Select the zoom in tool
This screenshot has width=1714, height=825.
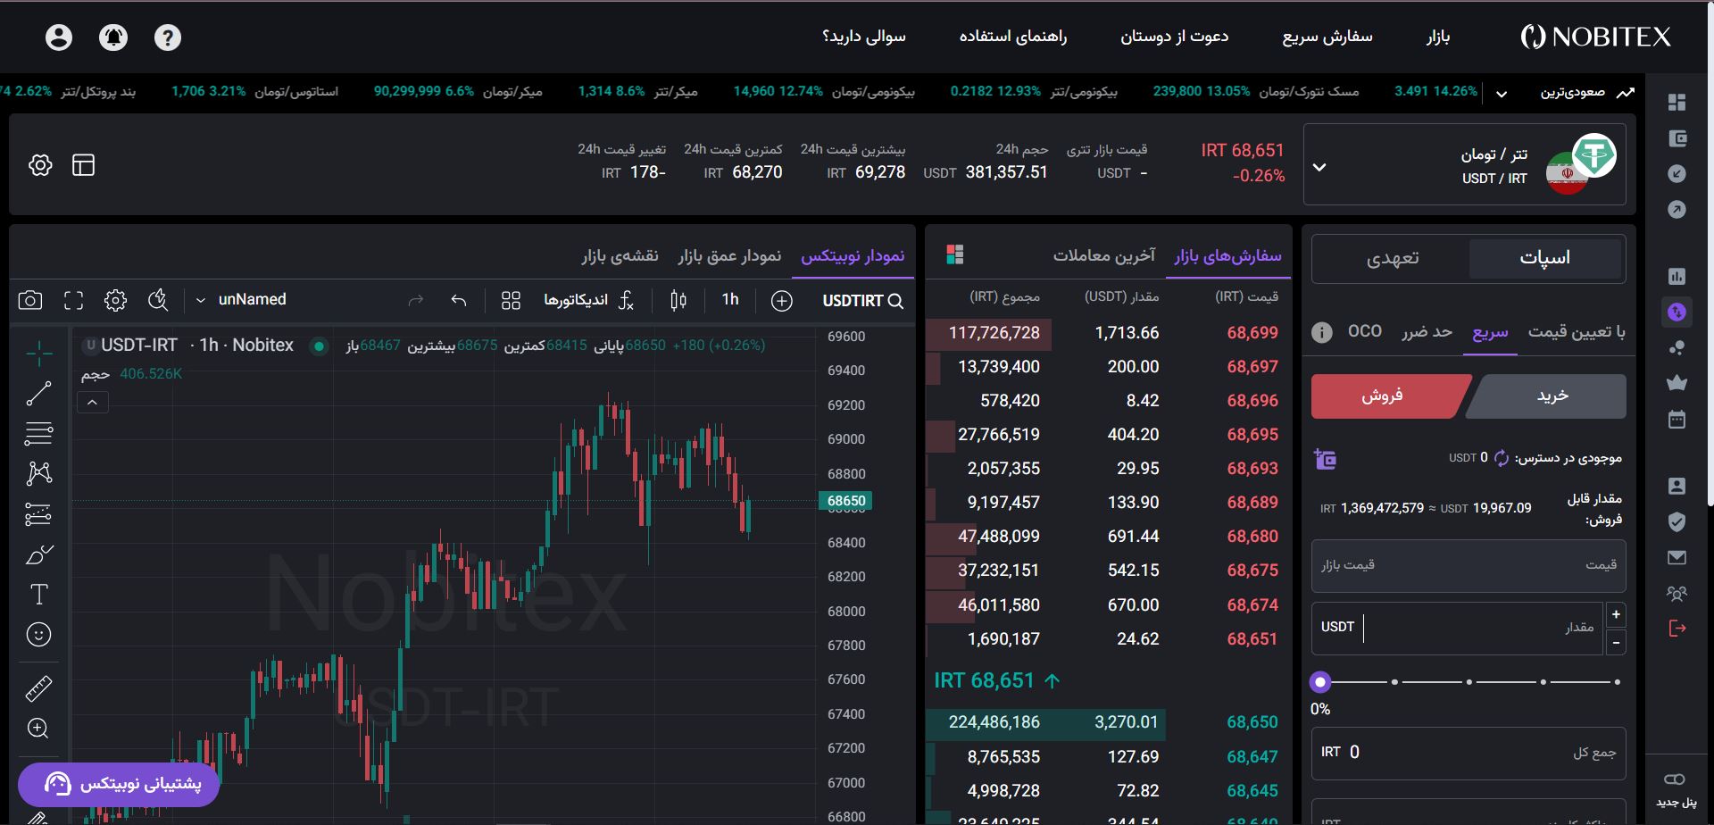pos(38,729)
